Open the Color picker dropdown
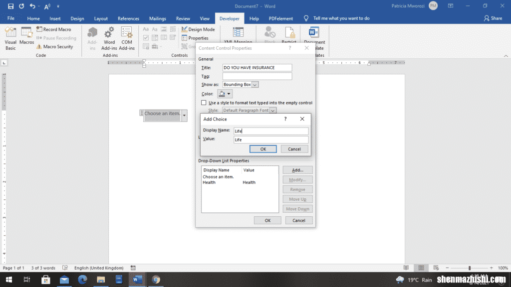This screenshot has height=287, width=511. tap(225, 94)
